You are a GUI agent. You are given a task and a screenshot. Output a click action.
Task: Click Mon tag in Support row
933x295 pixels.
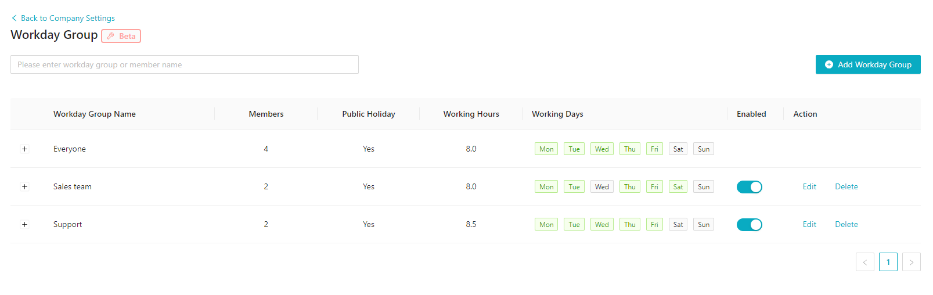[x=546, y=224]
